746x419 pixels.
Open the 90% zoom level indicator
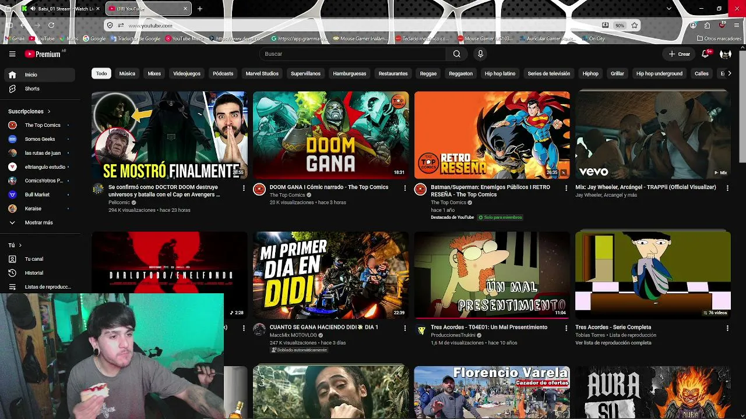pyautogui.click(x=620, y=26)
